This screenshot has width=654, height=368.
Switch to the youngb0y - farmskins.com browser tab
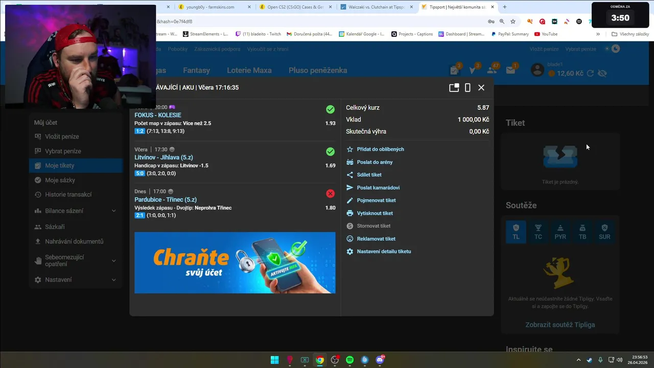213,7
